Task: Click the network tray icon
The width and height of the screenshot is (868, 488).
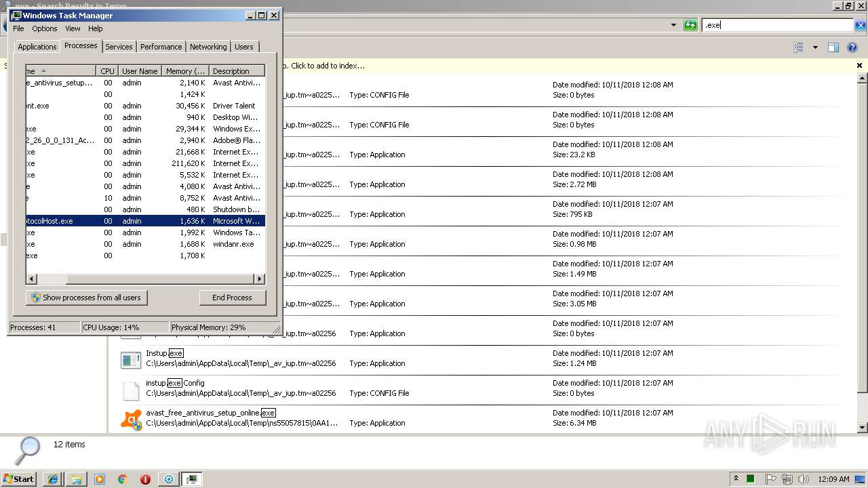Action: 787,479
